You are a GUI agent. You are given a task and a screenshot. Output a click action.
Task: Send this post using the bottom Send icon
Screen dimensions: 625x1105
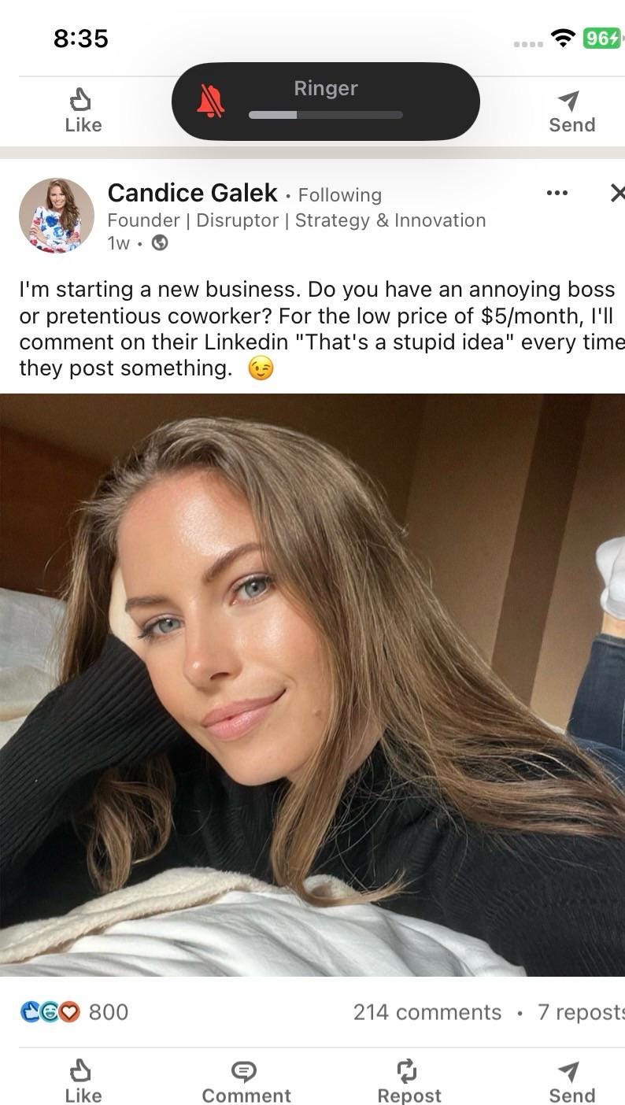pos(571,1081)
